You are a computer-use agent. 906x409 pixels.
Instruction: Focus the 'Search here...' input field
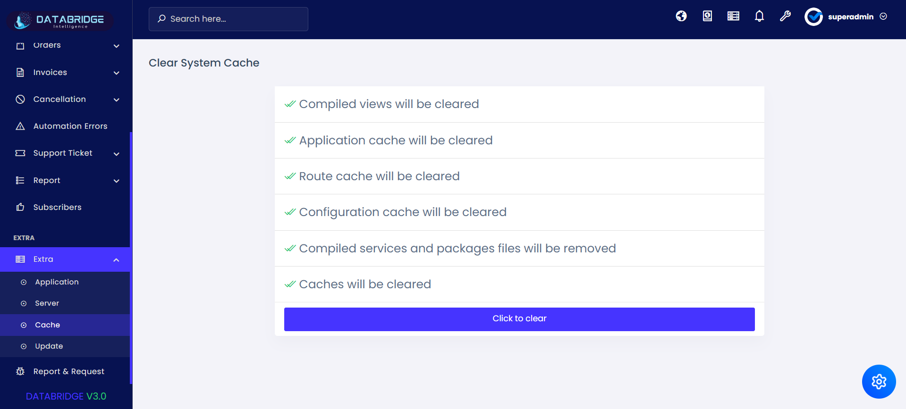229,19
